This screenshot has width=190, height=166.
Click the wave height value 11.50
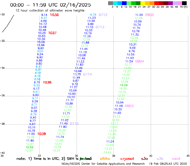pos(139,15)
